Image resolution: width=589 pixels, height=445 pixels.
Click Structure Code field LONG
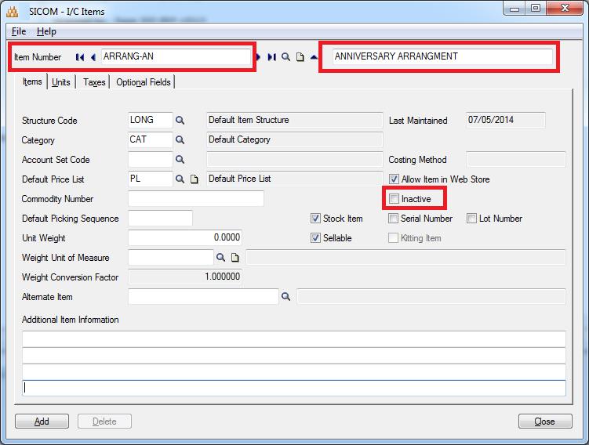pos(151,120)
